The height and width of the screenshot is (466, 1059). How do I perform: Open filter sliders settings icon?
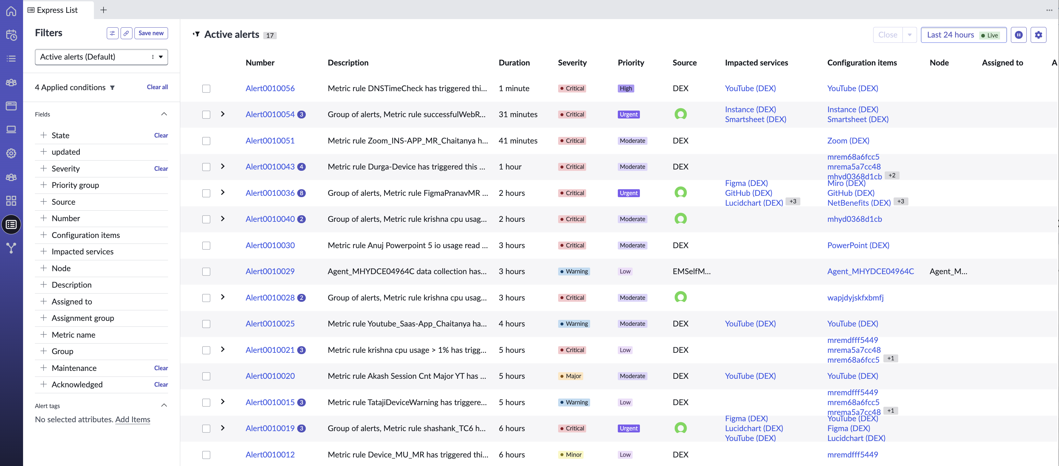112,33
